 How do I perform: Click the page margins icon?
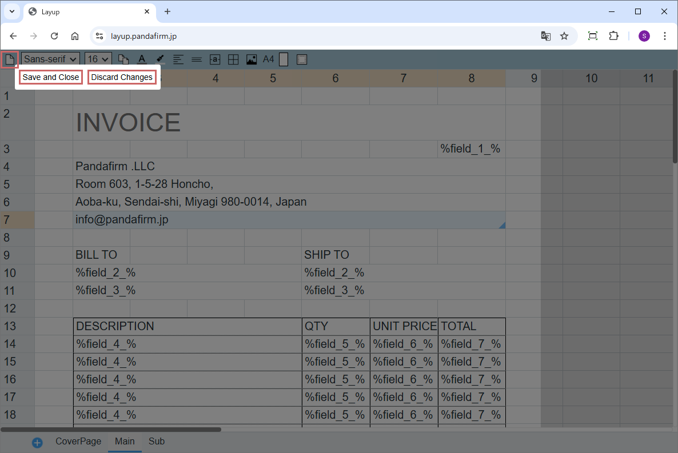click(x=302, y=59)
